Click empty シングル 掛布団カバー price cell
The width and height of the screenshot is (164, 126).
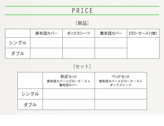coord(46,43)
